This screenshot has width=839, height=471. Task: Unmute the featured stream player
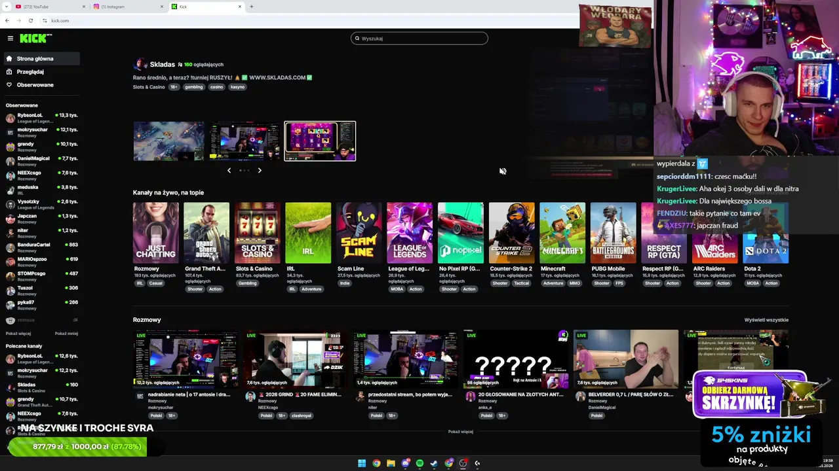pos(503,171)
